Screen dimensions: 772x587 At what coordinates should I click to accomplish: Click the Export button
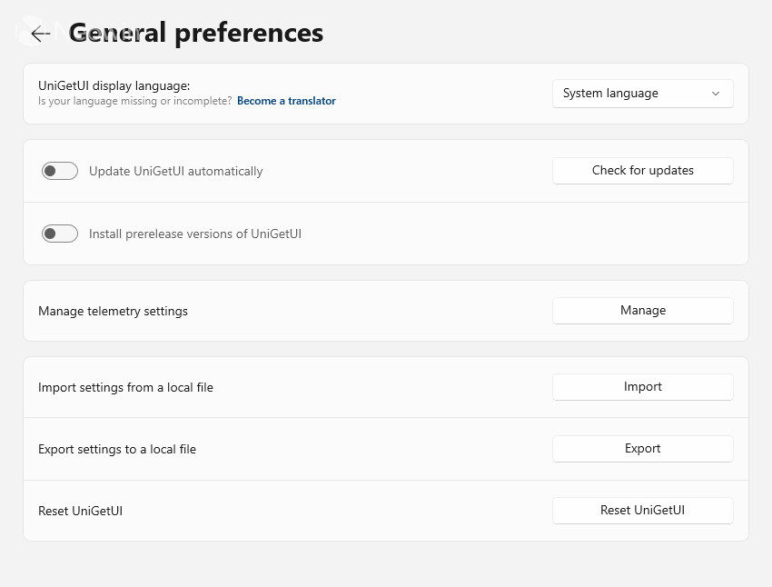[642, 449]
